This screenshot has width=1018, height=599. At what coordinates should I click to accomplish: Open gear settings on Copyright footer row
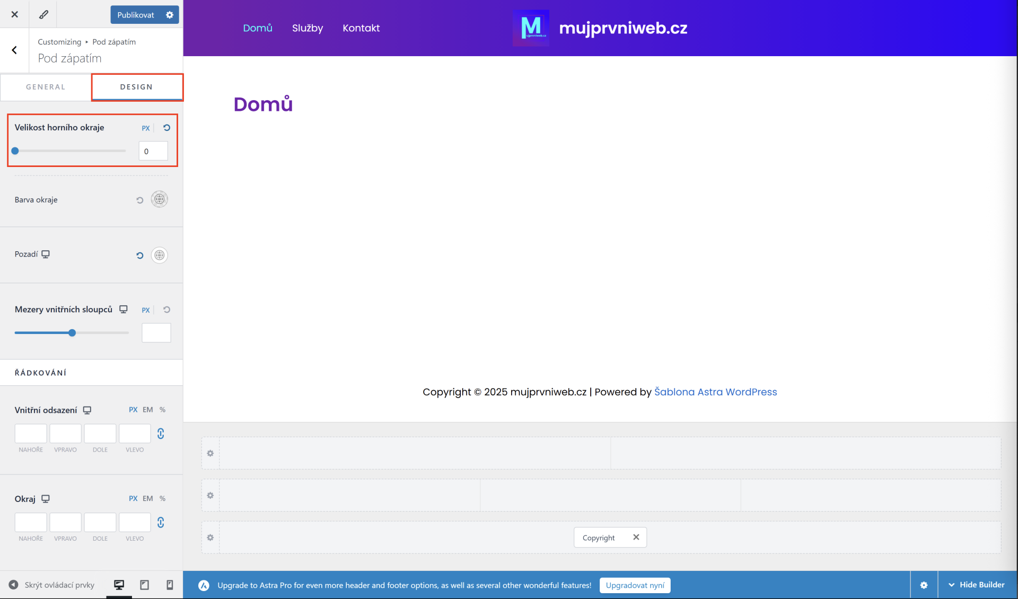point(210,537)
